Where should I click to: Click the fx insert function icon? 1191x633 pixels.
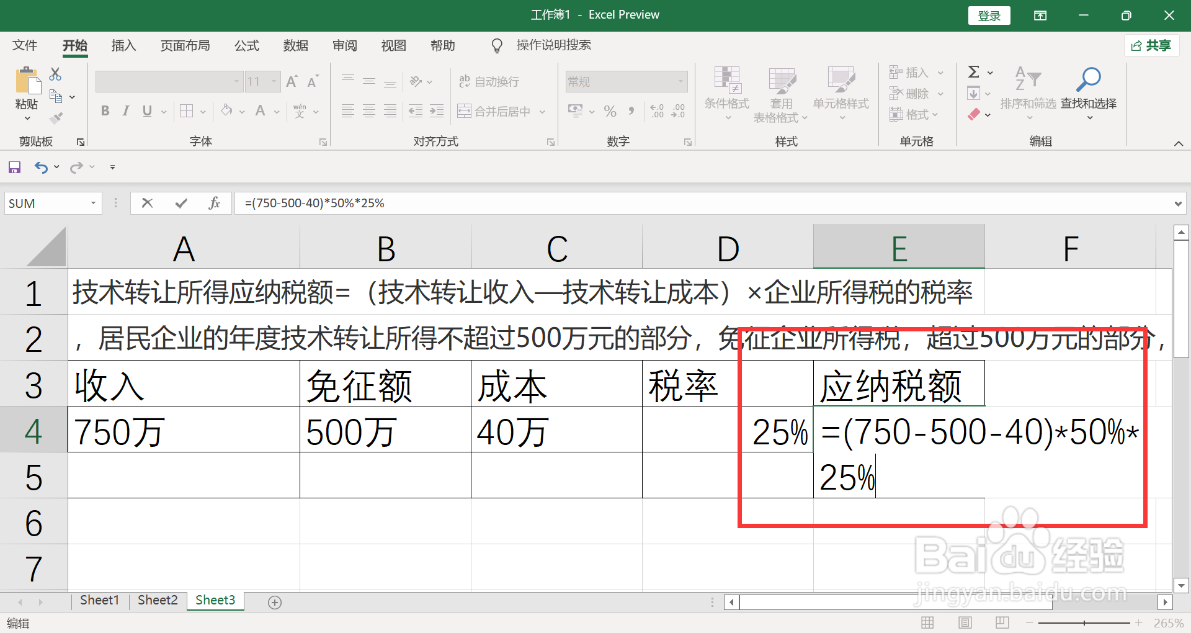[214, 203]
